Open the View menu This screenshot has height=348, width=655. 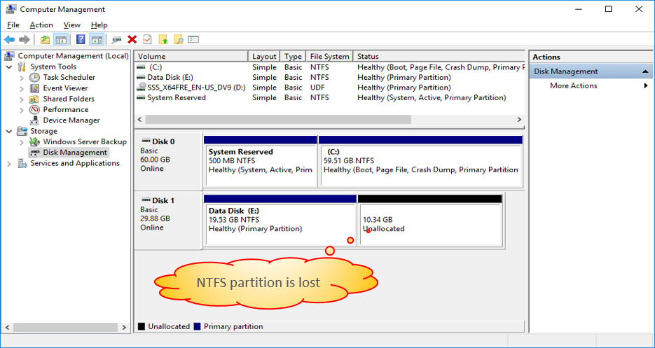72,25
